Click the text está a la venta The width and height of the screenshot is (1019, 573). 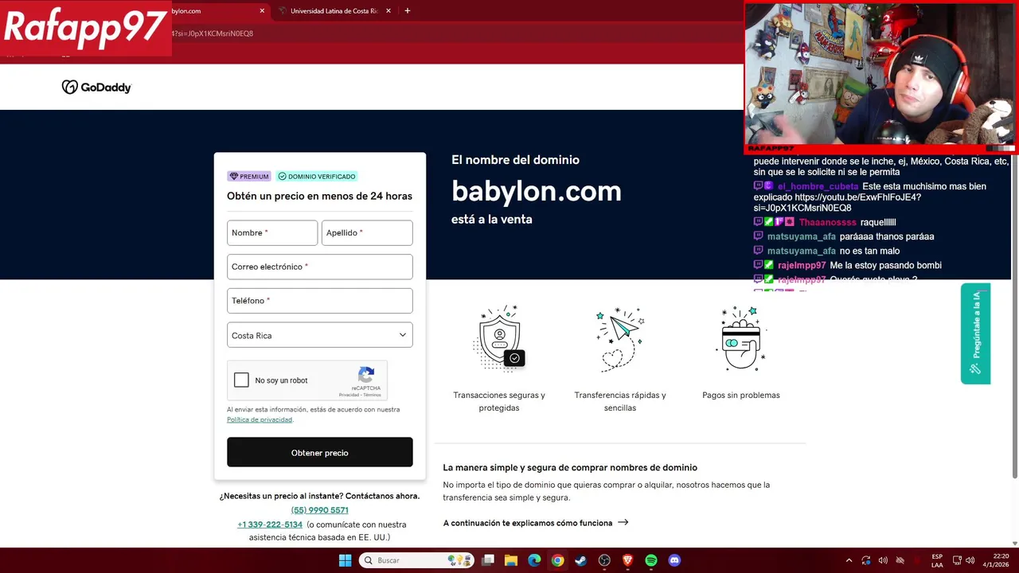tap(492, 219)
